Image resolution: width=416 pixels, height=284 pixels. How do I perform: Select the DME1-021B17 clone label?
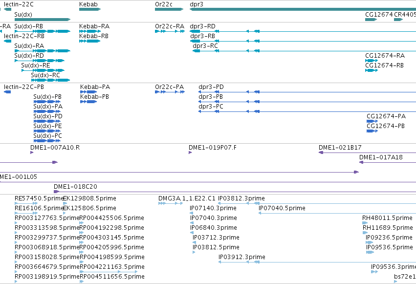tap(340, 148)
